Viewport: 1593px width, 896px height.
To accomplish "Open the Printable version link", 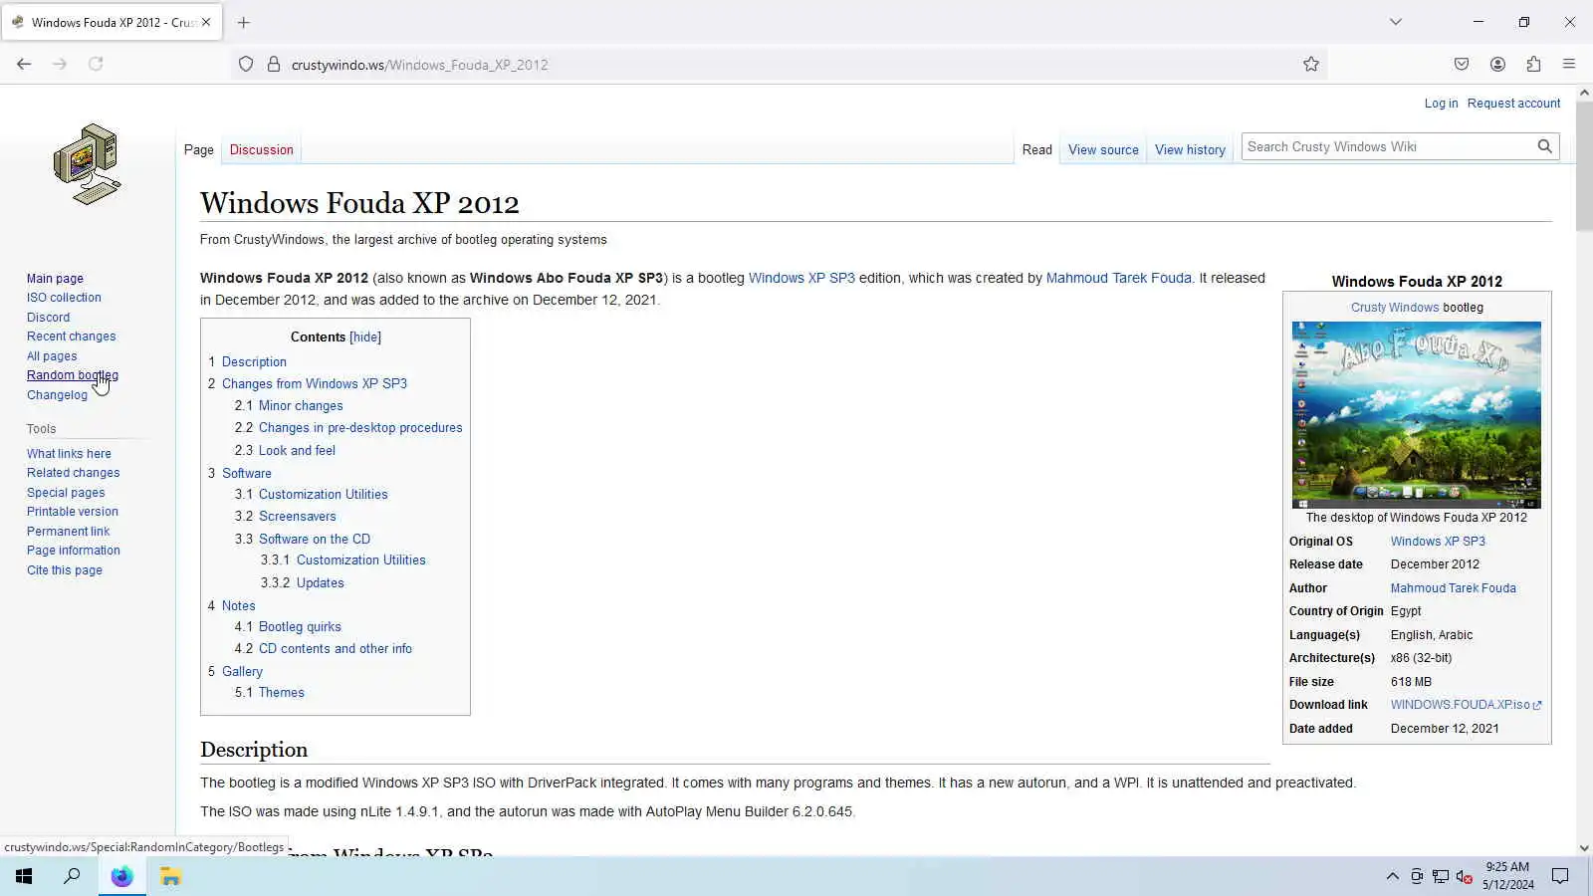I will pos(73,512).
